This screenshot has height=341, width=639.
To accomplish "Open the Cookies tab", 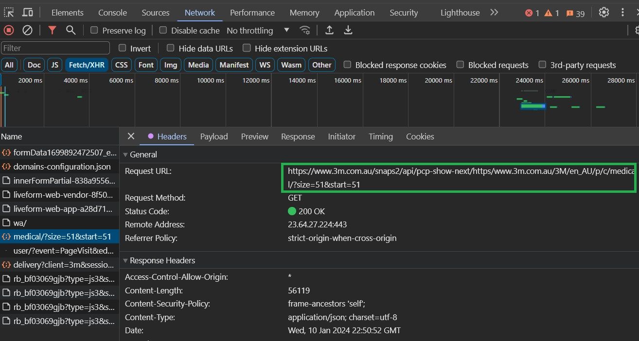I will (x=420, y=136).
